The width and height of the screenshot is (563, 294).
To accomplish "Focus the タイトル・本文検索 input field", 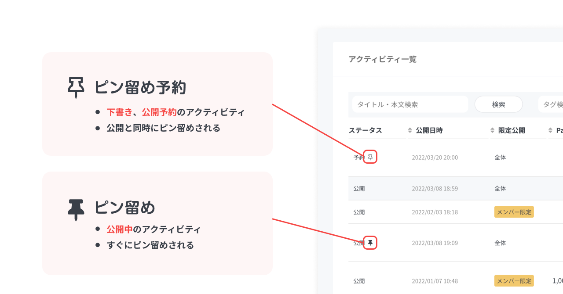I will [x=410, y=104].
